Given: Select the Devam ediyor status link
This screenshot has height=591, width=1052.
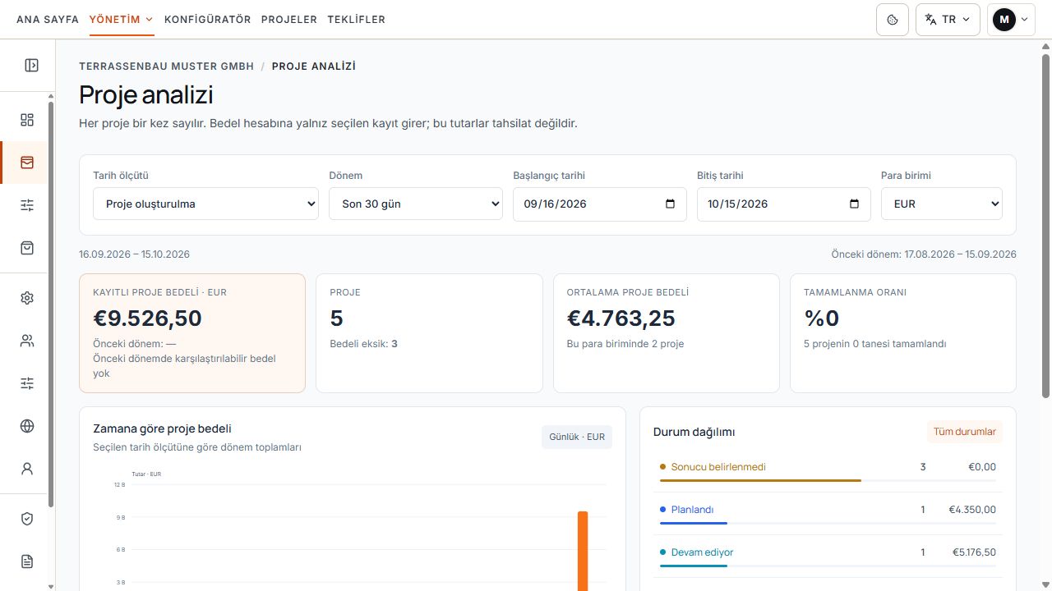Looking at the screenshot, I should (702, 552).
